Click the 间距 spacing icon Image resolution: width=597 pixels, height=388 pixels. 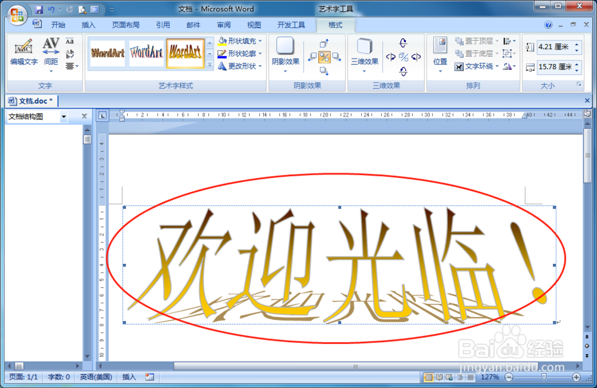[50, 48]
